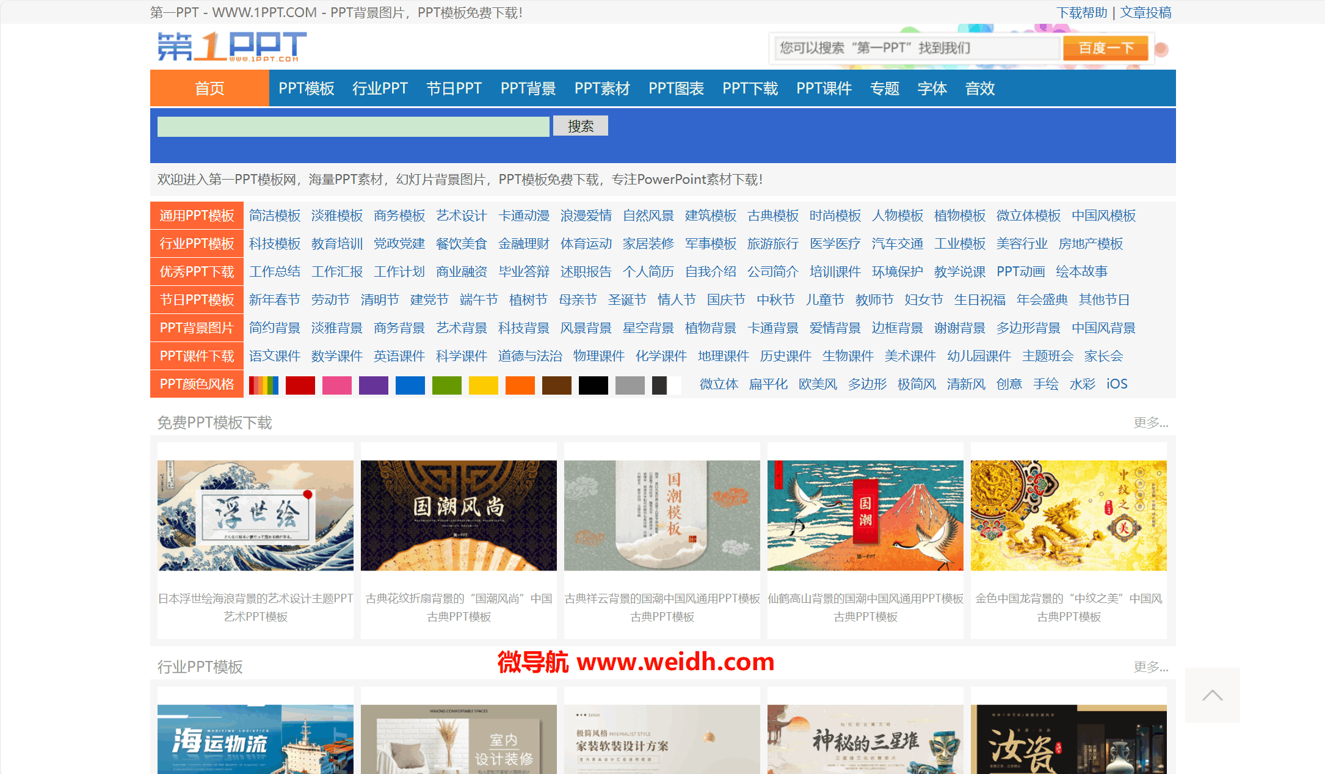This screenshot has height=774, width=1325.
Task: Click the 第1PPT site logo
Action: [x=231, y=46]
